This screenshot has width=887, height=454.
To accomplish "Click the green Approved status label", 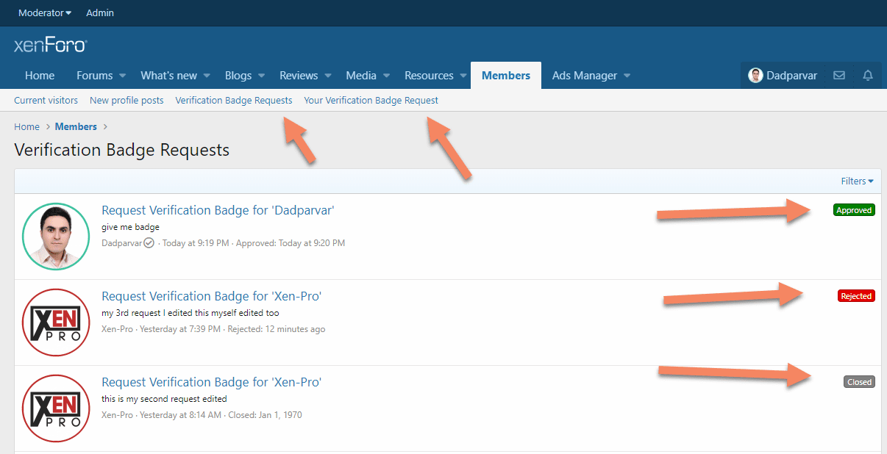I will pyautogui.click(x=854, y=210).
